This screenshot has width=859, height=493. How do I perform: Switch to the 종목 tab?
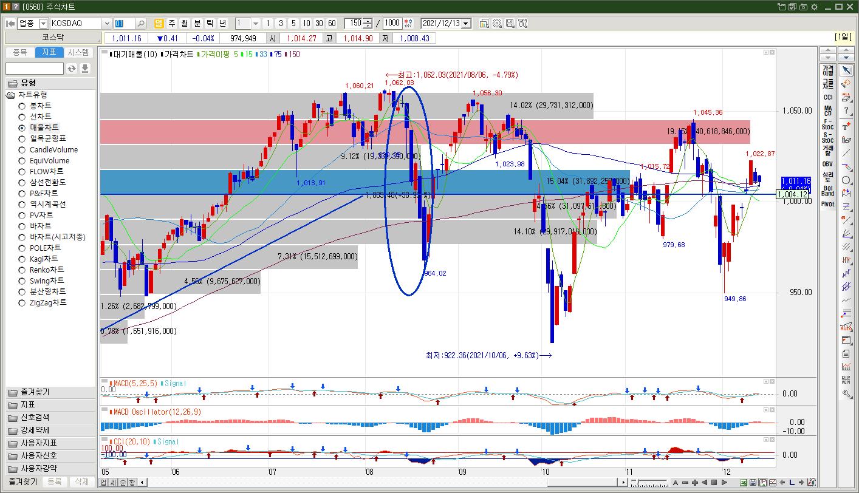tap(20, 52)
